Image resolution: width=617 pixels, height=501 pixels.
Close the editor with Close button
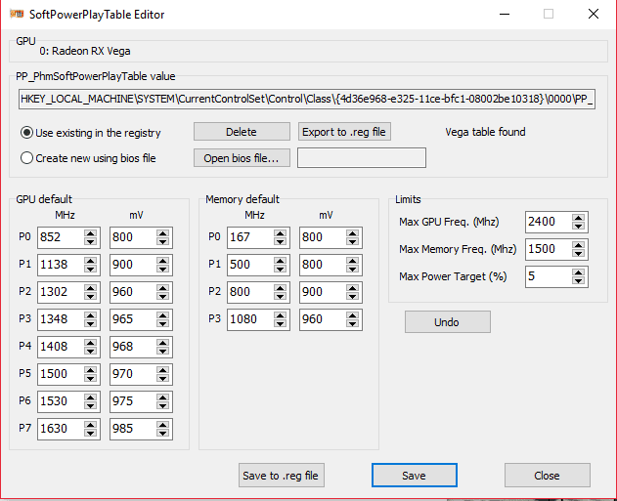[x=548, y=475]
